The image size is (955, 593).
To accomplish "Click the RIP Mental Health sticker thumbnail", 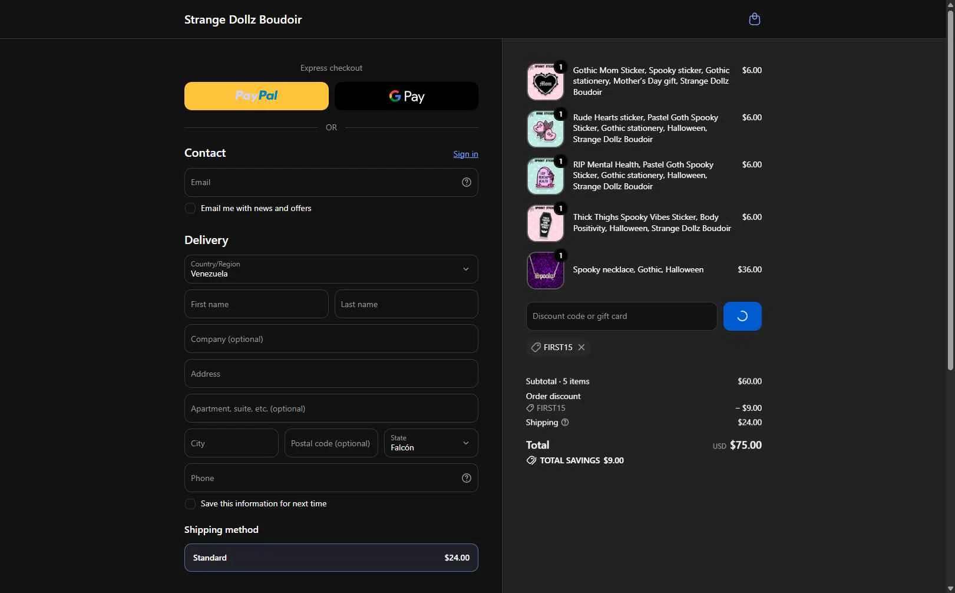I will (545, 176).
